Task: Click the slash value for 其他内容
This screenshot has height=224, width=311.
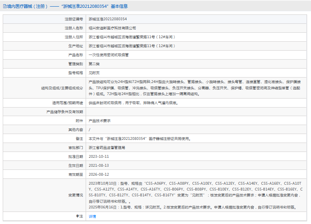Action: pyautogui.click(x=90, y=130)
